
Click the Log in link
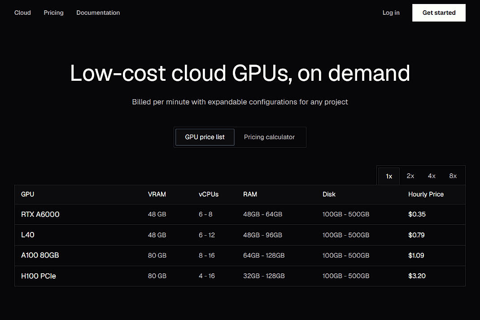click(x=391, y=13)
